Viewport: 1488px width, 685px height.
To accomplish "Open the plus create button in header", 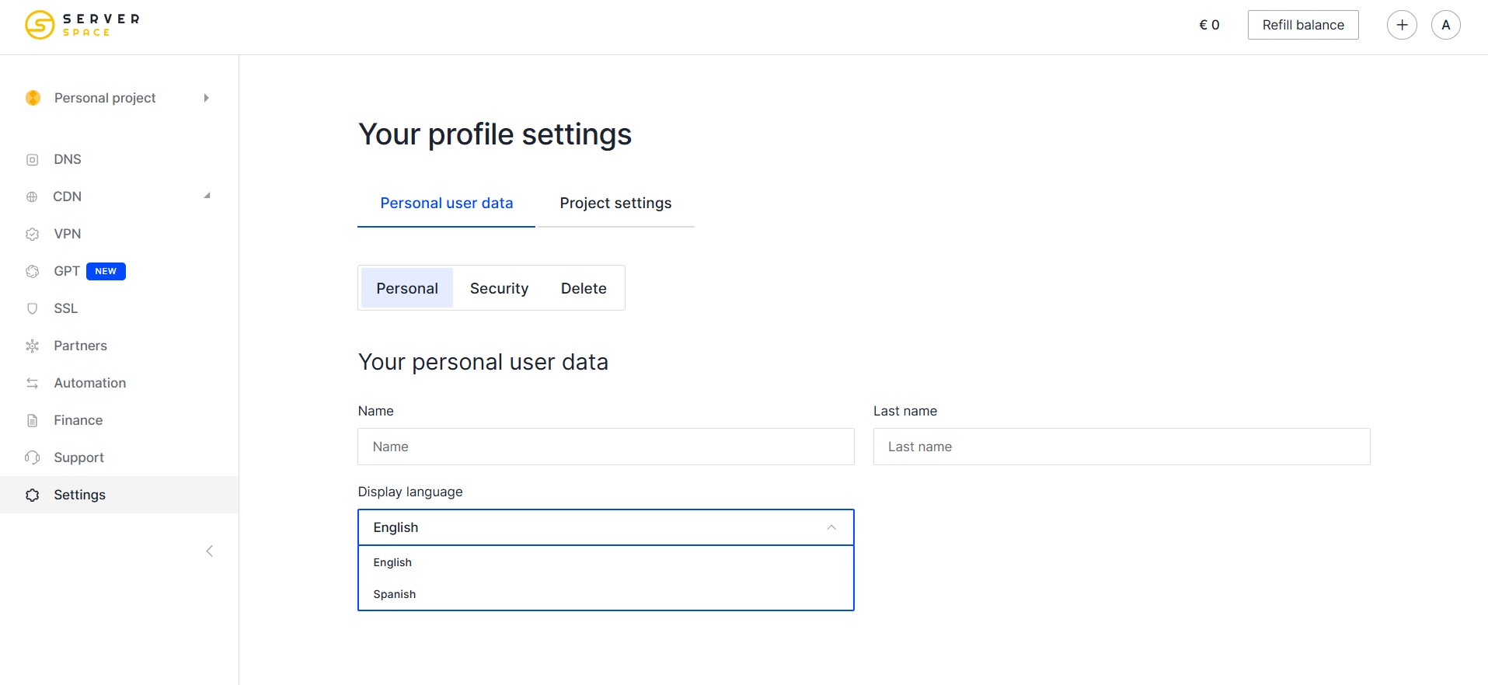I will 1402,25.
